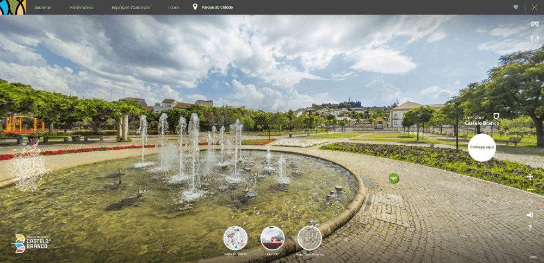Click the green navigation hotspot on the path

click(394, 178)
